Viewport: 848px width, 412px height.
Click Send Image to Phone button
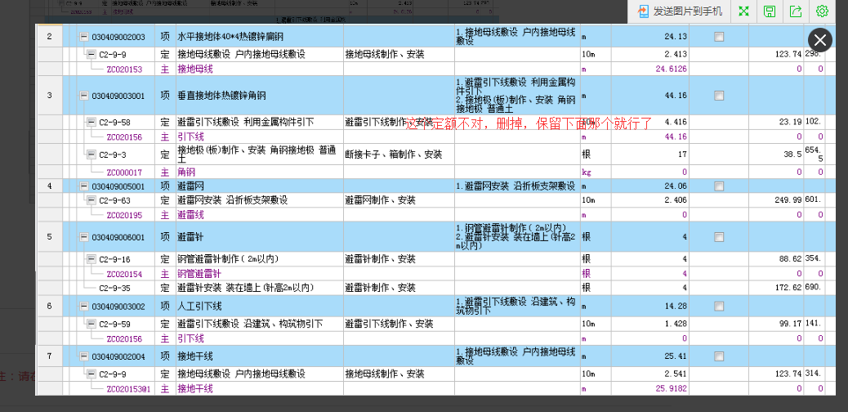pos(680,11)
